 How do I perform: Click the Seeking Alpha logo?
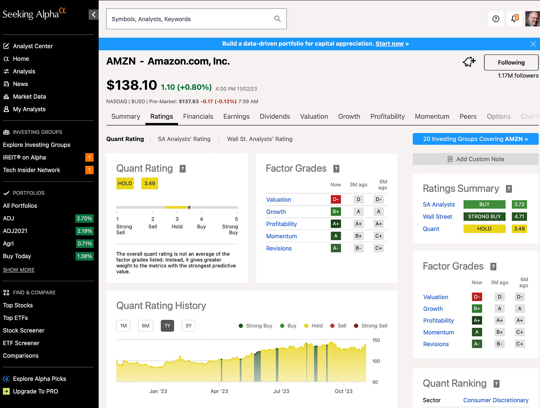click(34, 14)
